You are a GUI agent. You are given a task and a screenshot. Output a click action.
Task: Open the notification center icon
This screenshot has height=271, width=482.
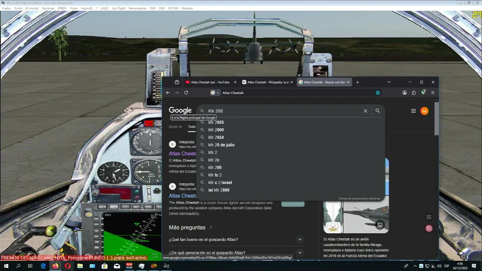474,266
